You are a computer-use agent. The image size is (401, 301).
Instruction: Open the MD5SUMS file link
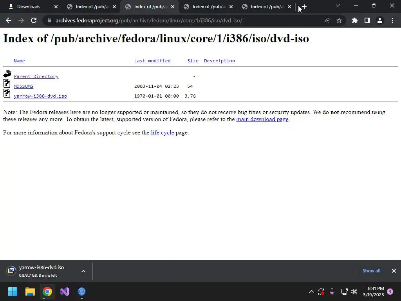point(23,86)
